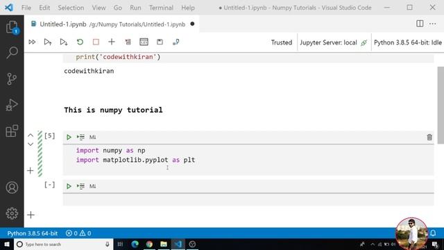The height and width of the screenshot is (250, 444).
Task: Export notebook using toolbar icon
Action: [176, 42]
